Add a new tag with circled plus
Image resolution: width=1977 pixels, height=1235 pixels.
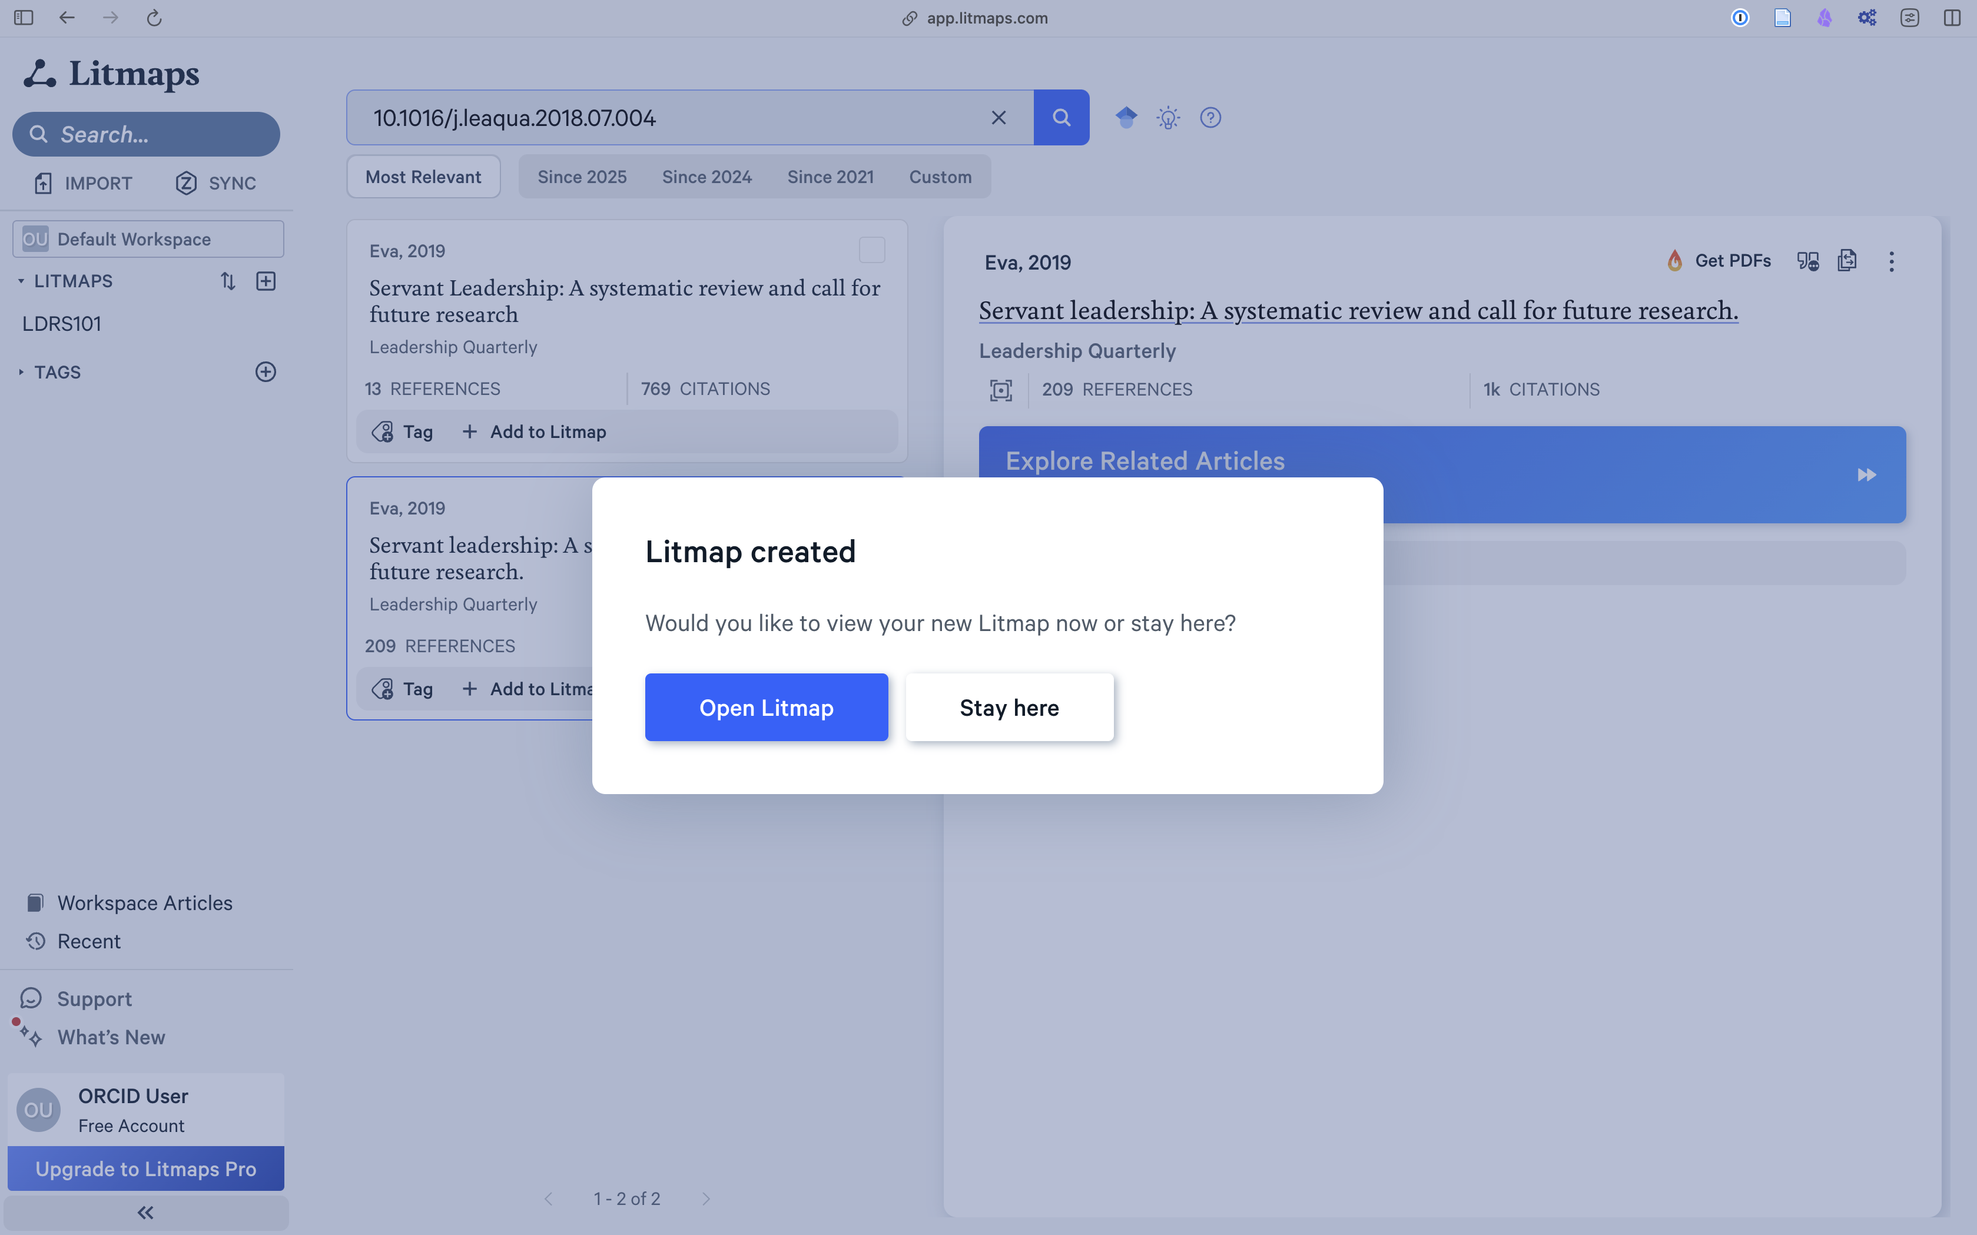(266, 371)
